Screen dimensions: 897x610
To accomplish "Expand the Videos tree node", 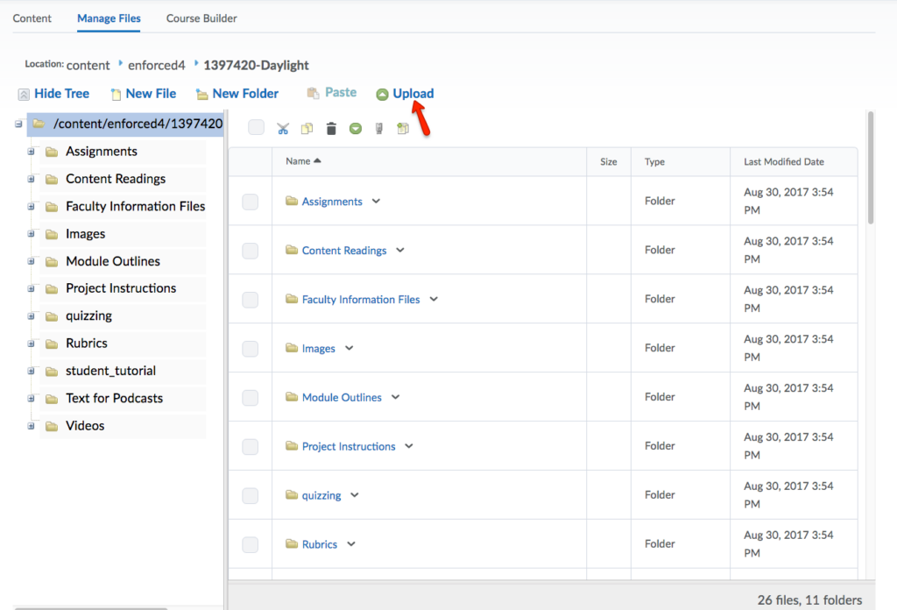I will click(x=32, y=426).
